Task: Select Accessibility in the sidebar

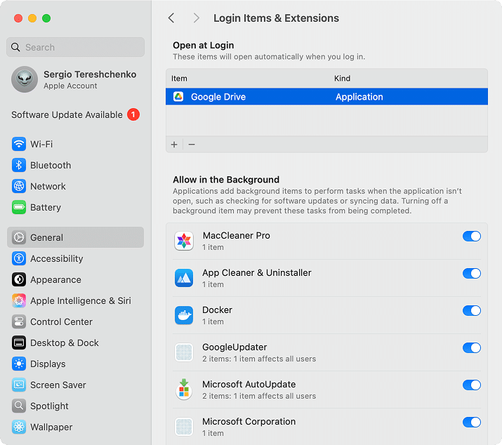Action: tap(56, 258)
